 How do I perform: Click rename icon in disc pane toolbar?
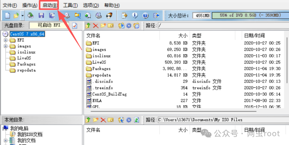click(111, 26)
